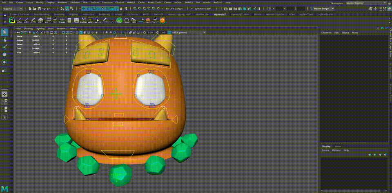The width and height of the screenshot is (392, 193).
Task: Open the Channels menu in Channel Box
Action: click(326, 33)
